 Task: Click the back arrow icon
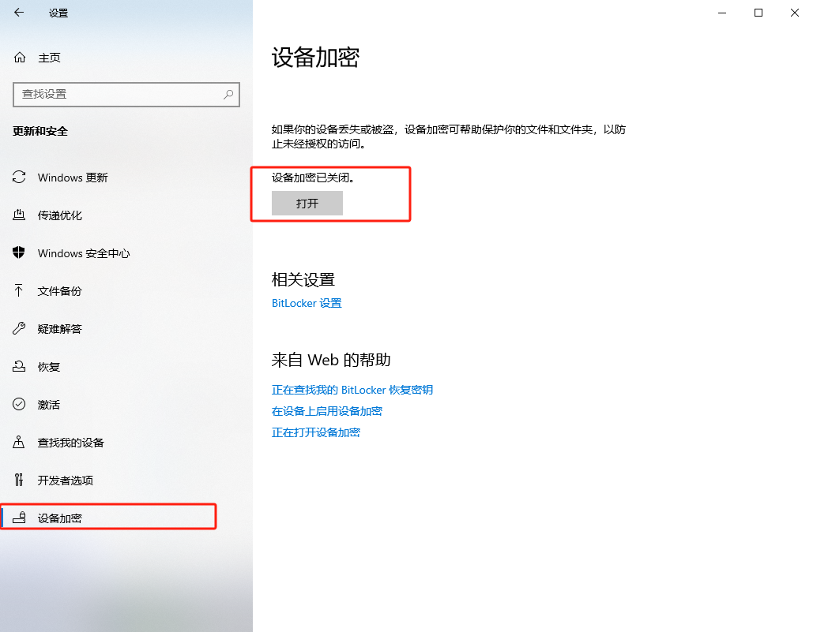(x=19, y=13)
